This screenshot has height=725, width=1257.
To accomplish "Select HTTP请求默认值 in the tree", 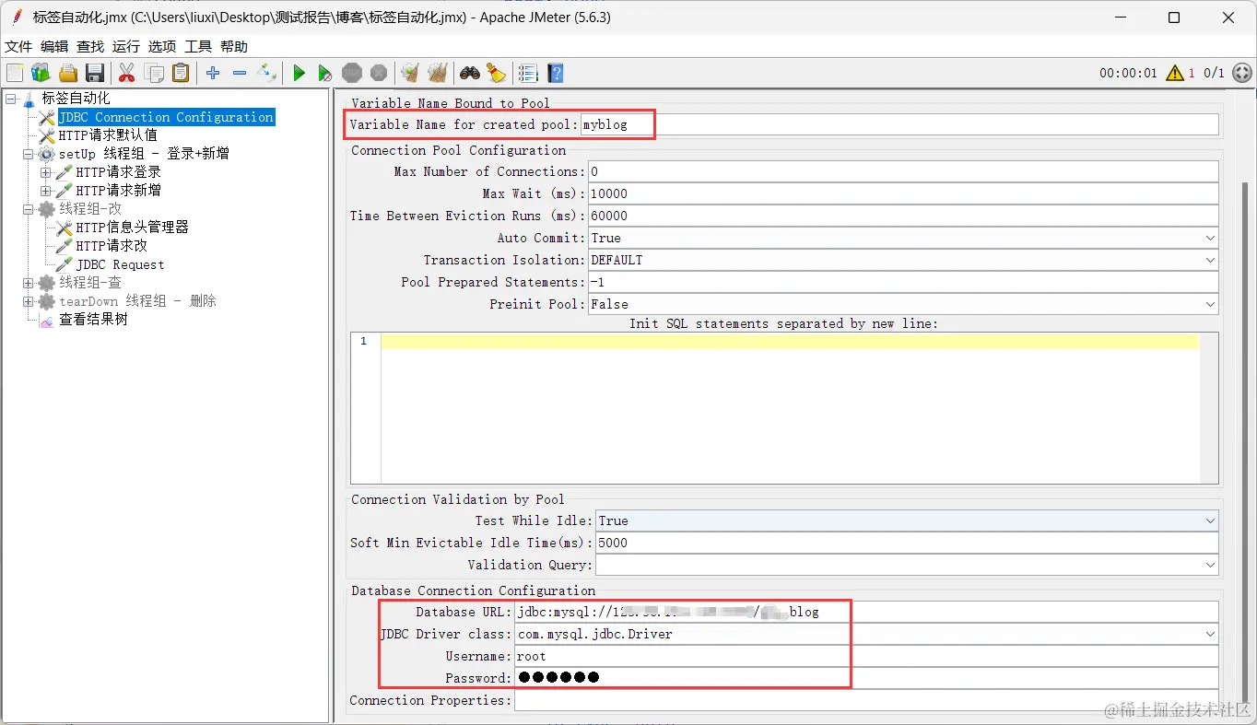I will (108, 135).
